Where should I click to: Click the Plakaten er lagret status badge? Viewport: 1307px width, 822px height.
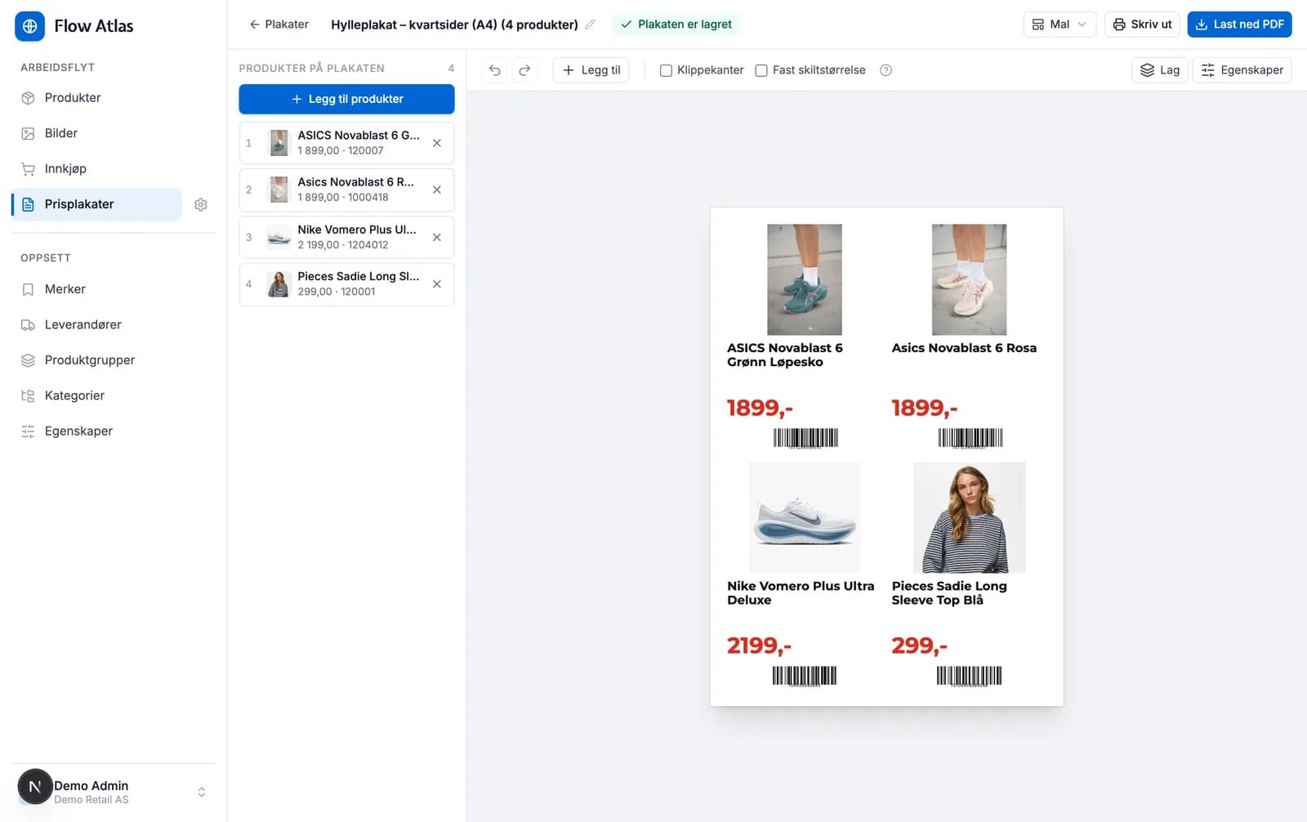(x=676, y=25)
